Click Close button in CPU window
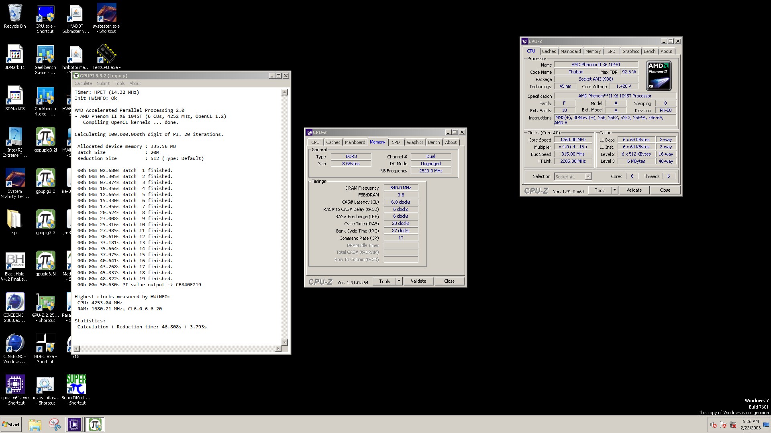 pyautogui.click(x=665, y=190)
